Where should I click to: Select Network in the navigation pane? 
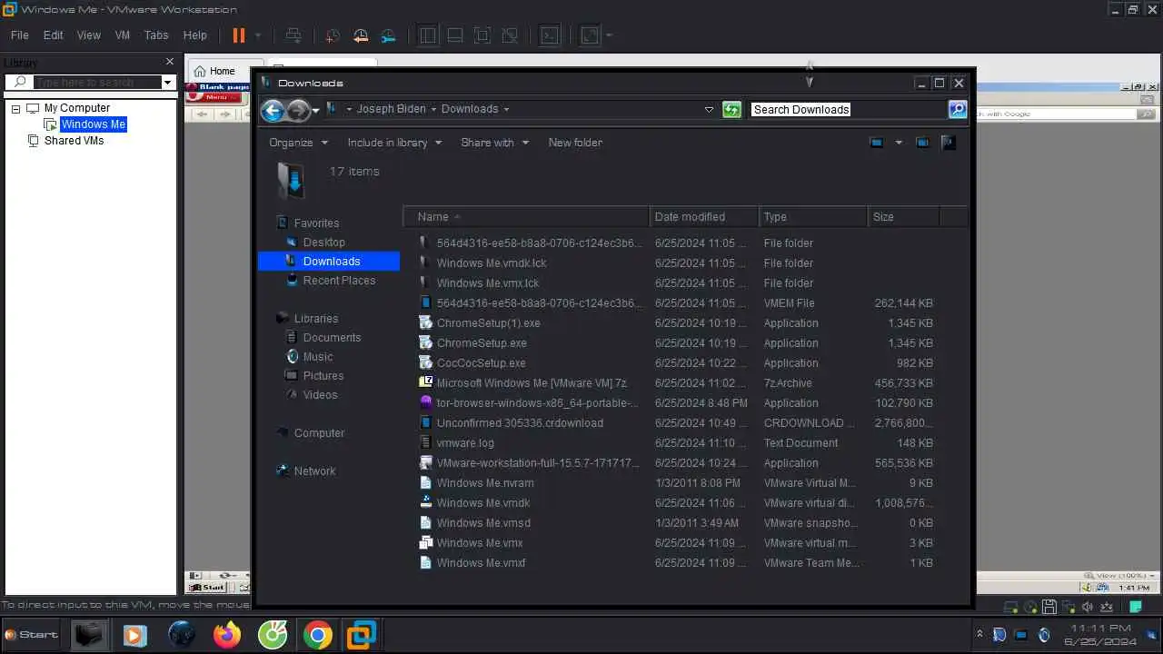coord(314,471)
